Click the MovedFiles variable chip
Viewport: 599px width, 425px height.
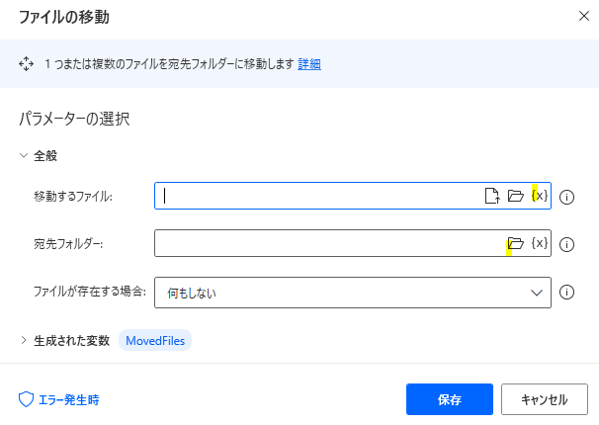(156, 340)
